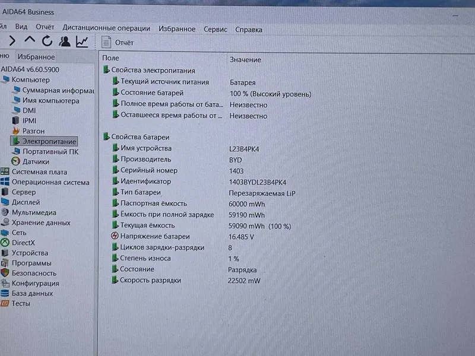Open the Справка menu

tap(248, 30)
